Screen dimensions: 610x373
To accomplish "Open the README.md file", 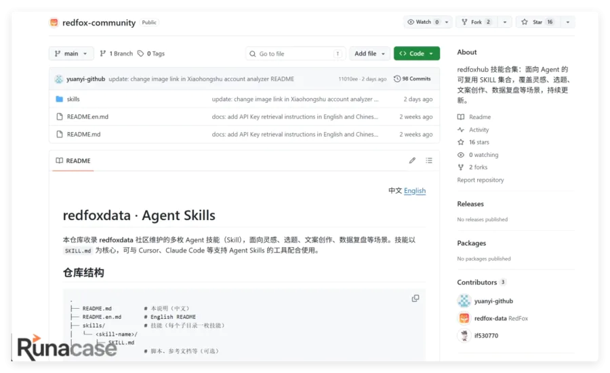I will tap(83, 134).
